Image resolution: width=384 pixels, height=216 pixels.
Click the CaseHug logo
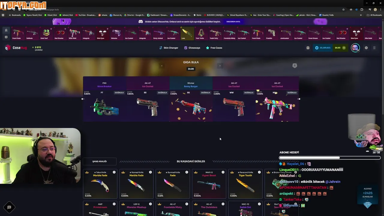pyautogui.click(x=16, y=48)
